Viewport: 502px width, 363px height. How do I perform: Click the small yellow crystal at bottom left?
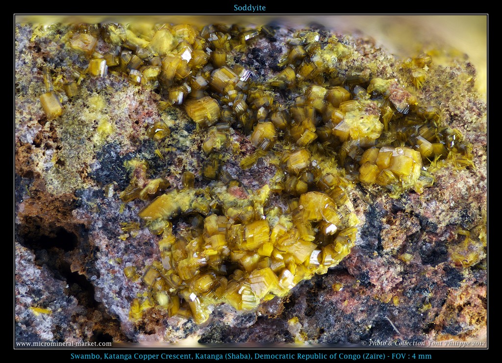click(x=40, y=311)
